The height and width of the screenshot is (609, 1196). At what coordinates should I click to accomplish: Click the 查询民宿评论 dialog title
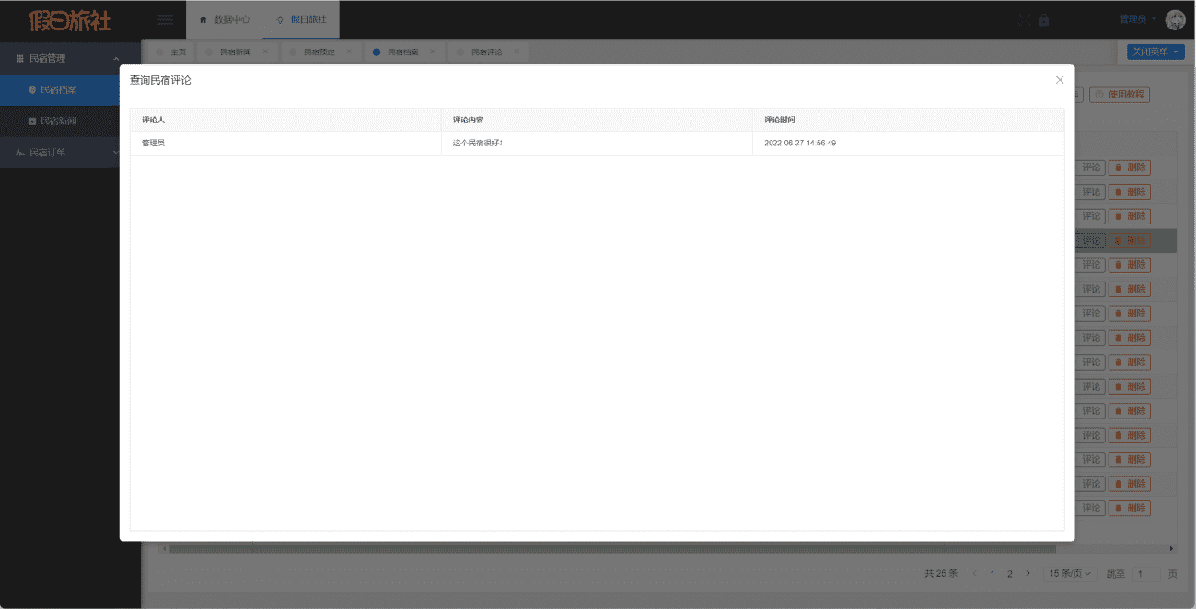click(160, 81)
